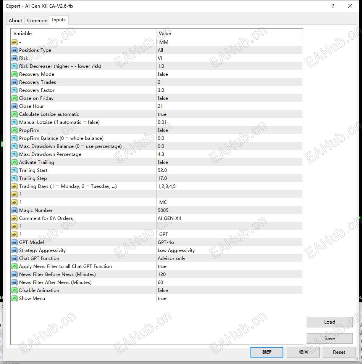Click the icon next to Recovery Trades
The width and height of the screenshot is (362, 364).
click(x=15, y=82)
